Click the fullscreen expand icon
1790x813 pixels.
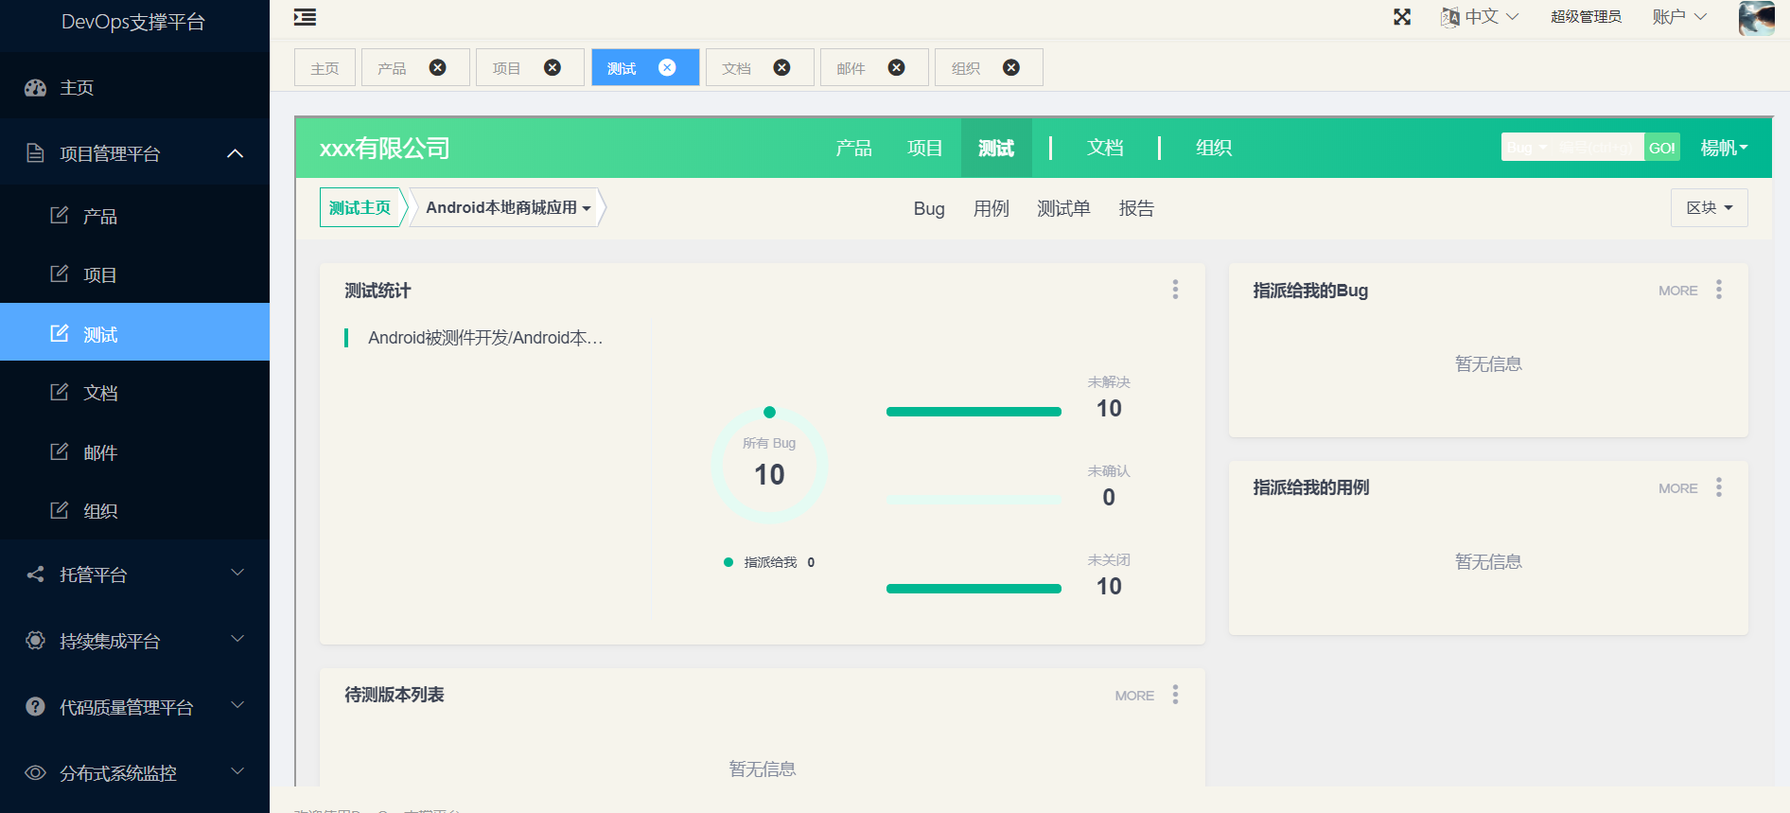[1402, 17]
